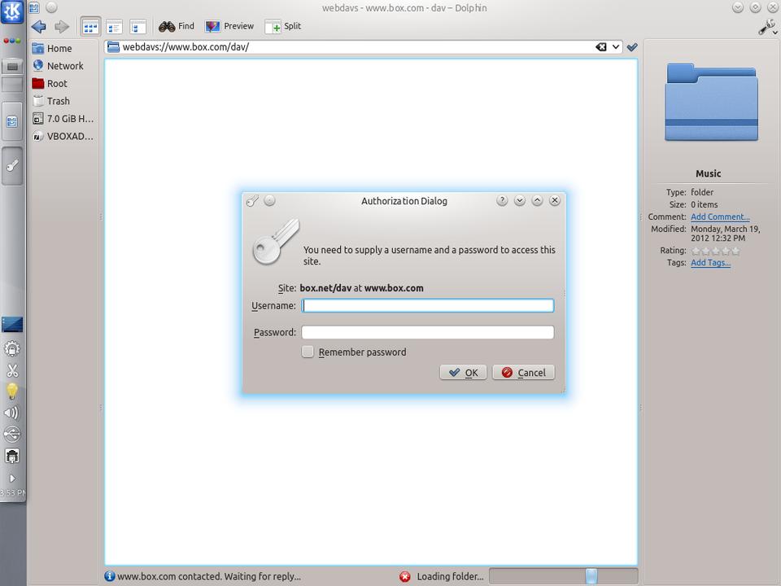Adjust the zoom slider in status bar
This screenshot has width=781, height=586.
point(591,576)
